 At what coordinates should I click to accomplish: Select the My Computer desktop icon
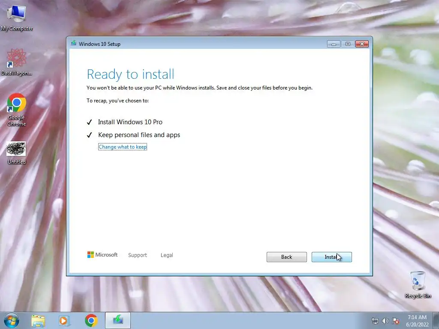17,18
